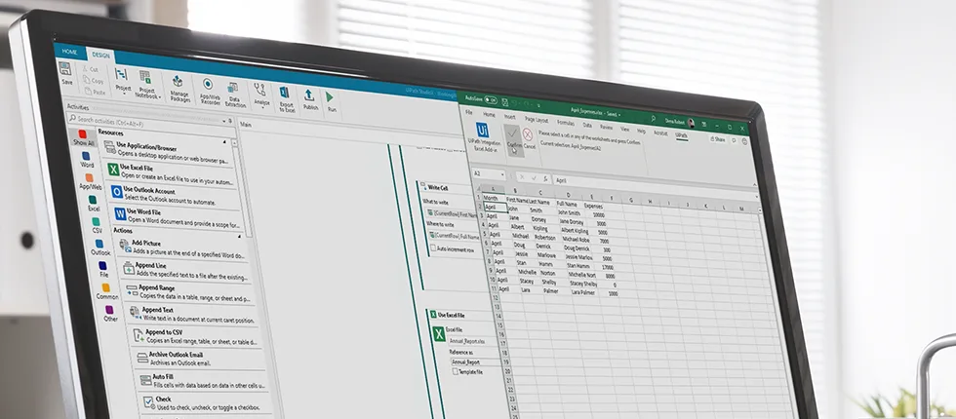The width and height of the screenshot is (956, 419).
Task: Select the Check activity
Action: (209, 403)
